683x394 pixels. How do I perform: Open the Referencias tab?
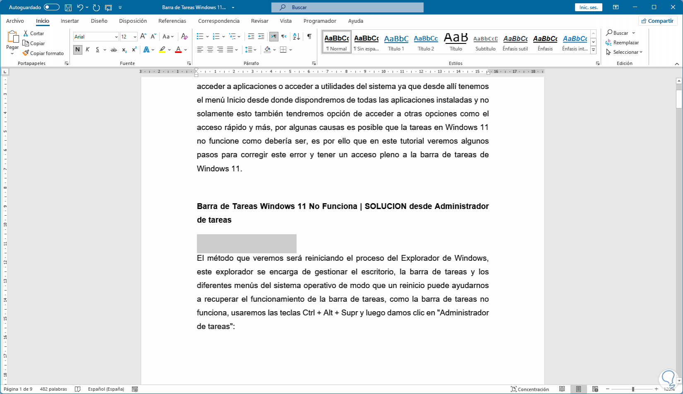(x=172, y=21)
